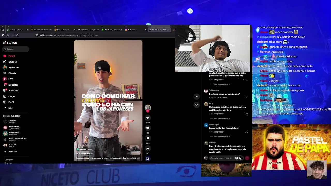Click the tiktok.com address bar URL
331x186 pixels.
pyautogui.click(x=72, y=35)
